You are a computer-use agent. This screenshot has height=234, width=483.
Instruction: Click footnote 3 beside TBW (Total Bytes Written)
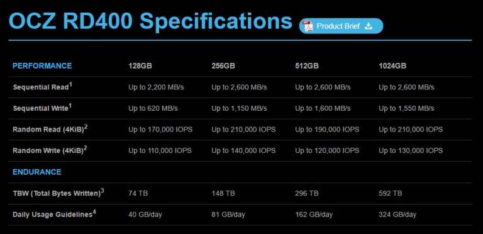pyautogui.click(x=103, y=191)
